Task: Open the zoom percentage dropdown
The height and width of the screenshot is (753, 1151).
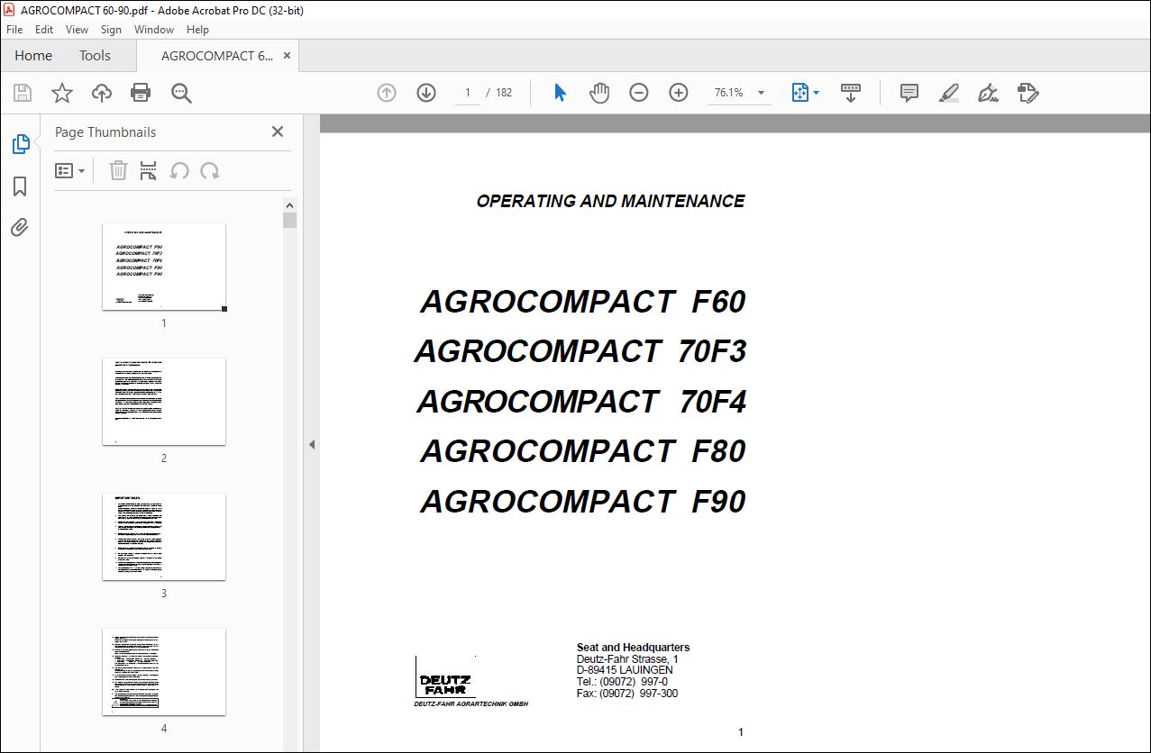Action: [x=761, y=93]
